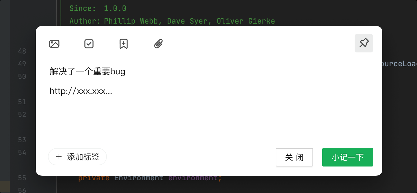
Task: Click the plus sign beside 添加标签
Action: click(x=59, y=157)
